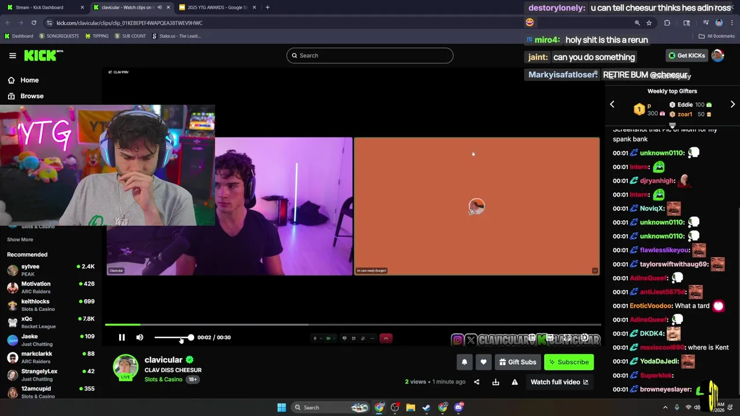740x416 pixels.
Task: Pause the clip playback
Action: pos(122,337)
